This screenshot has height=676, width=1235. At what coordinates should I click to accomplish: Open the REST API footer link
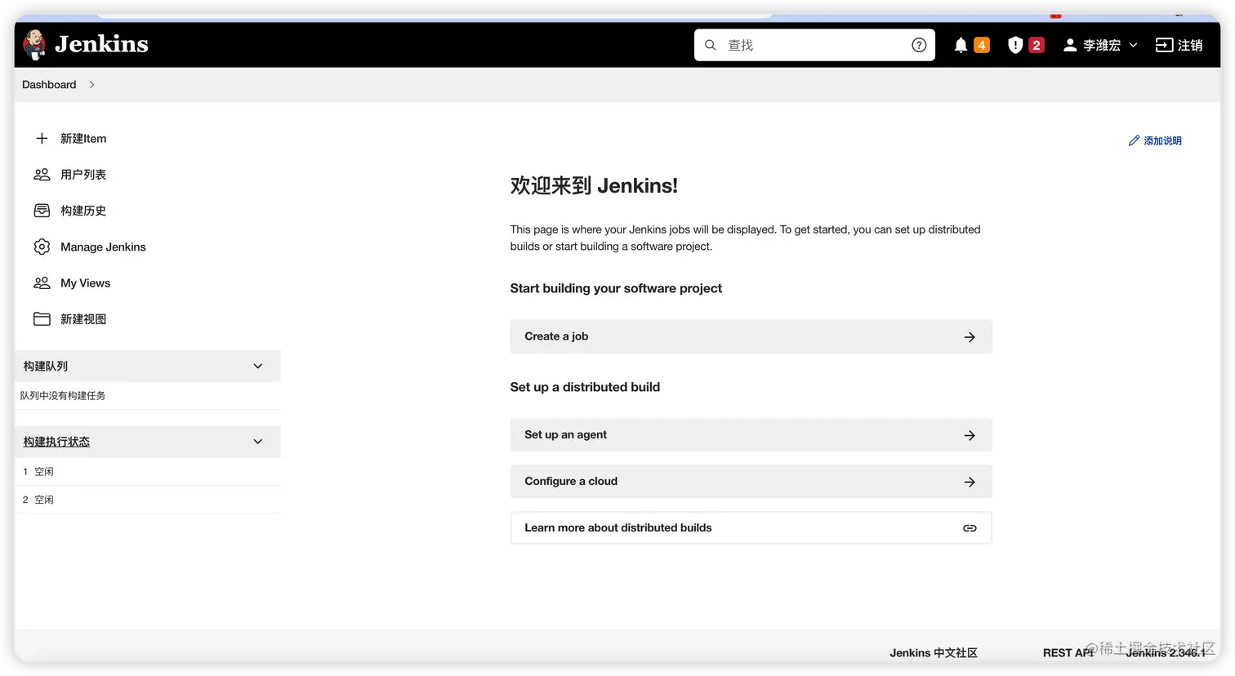1068,653
